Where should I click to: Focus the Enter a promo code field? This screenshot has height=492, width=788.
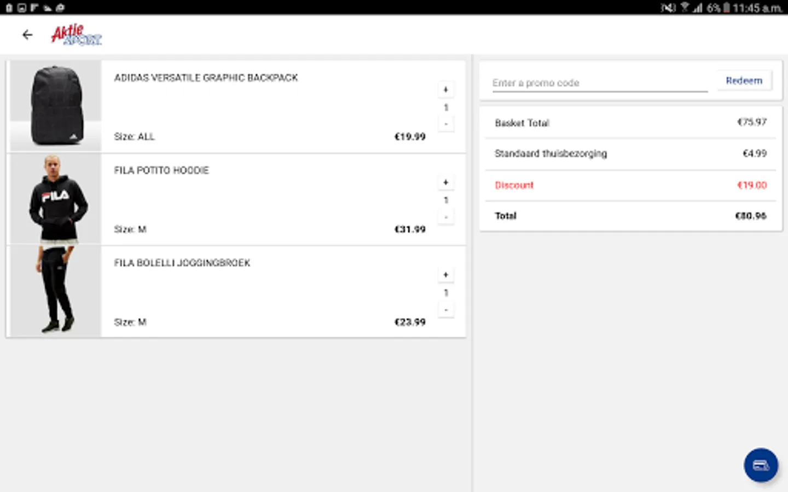click(x=599, y=83)
